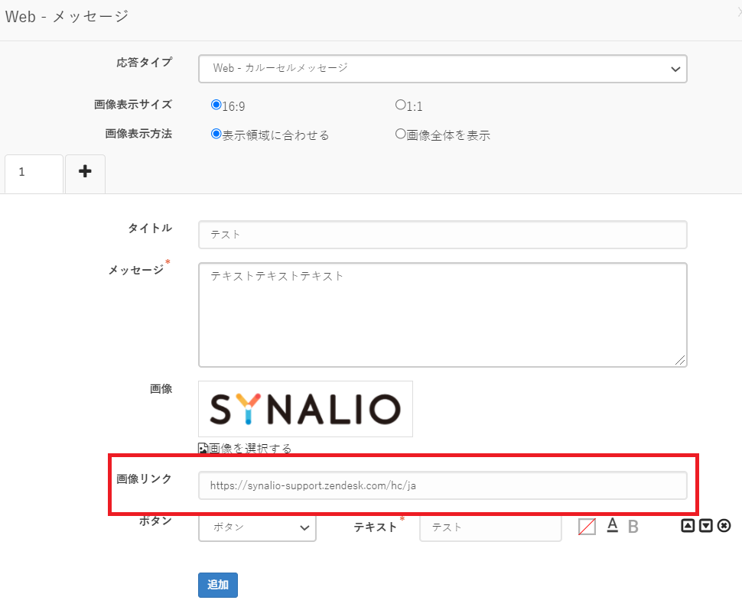Click the 画像を選択する link
742x610 pixels.
point(250,448)
